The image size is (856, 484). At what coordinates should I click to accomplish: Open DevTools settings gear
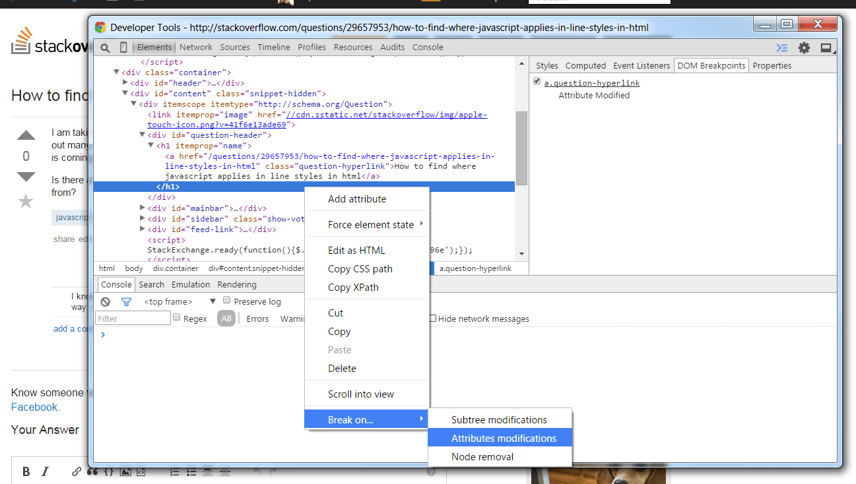[x=804, y=47]
